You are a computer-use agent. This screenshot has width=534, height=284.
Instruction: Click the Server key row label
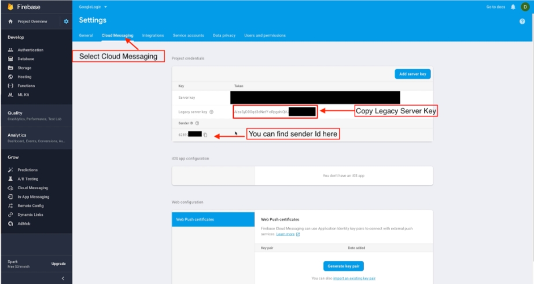(187, 98)
